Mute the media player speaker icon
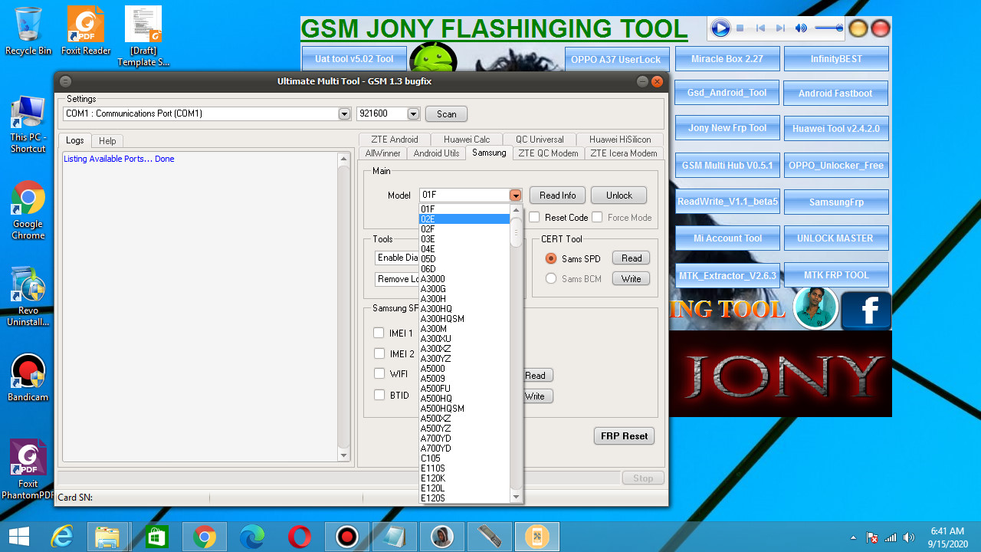The width and height of the screenshot is (981, 552). coord(801,28)
